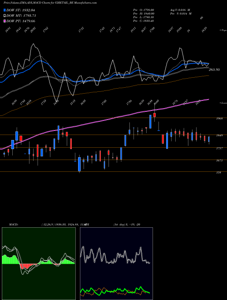Click the 2032 top label above the chart
The height and width of the screenshot is (300, 227).
(33, 30)
